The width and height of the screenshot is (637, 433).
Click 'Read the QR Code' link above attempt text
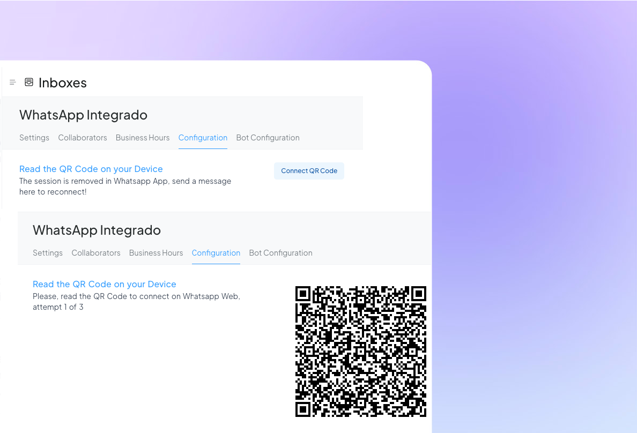(x=105, y=285)
